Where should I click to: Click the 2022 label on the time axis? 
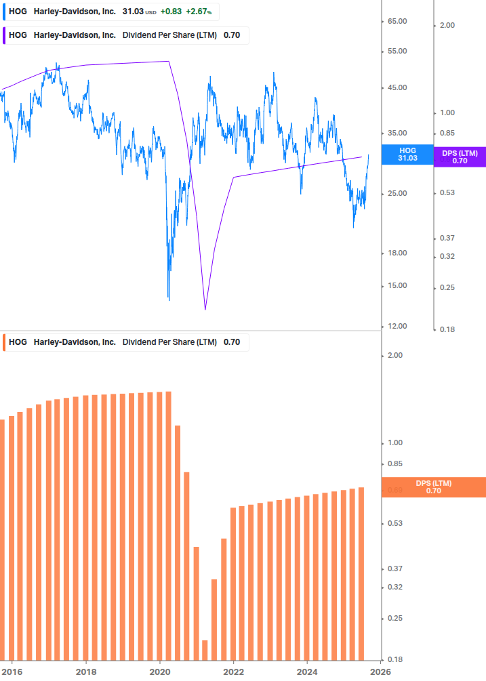(233, 672)
